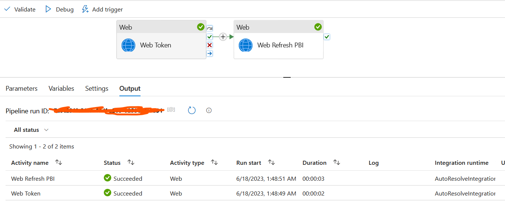
Task: Click the refresh icon next to Pipeline run ID
Action: pyautogui.click(x=191, y=110)
